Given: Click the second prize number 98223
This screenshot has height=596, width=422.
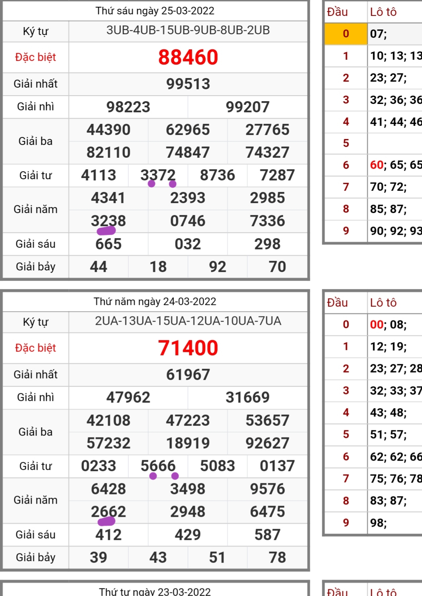Looking at the screenshot, I should (x=128, y=107).
